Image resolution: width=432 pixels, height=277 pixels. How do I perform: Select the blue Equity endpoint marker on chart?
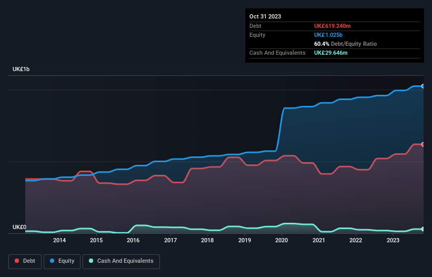(x=423, y=86)
